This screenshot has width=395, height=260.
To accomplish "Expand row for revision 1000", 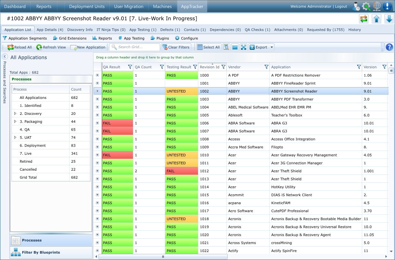I will [x=98, y=75].
